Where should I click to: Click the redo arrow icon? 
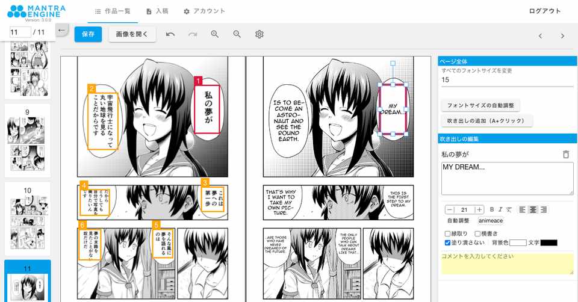[193, 34]
